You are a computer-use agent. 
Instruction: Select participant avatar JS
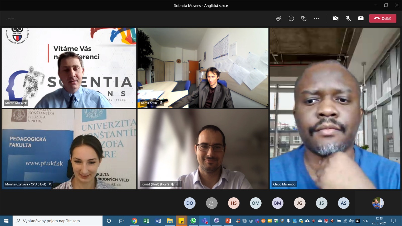pyautogui.click(x=322, y=203)
